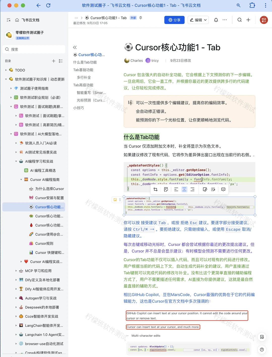The image size is (272, 357).
Task: Open the image annotation tool
Action: (x=166, y=189)
